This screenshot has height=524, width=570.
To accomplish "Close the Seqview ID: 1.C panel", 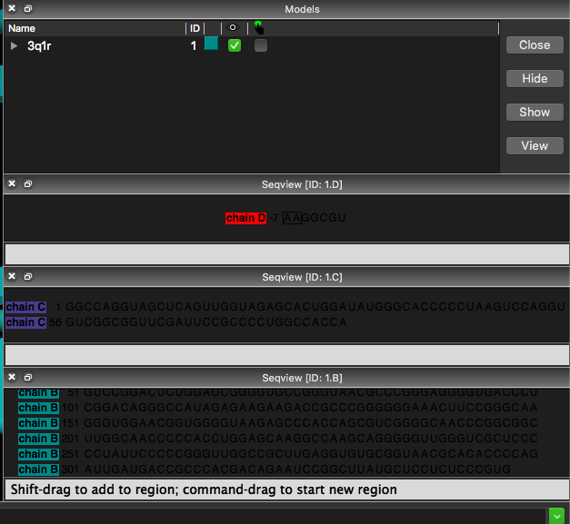I will pyautogui.click(x=12, y=276).
